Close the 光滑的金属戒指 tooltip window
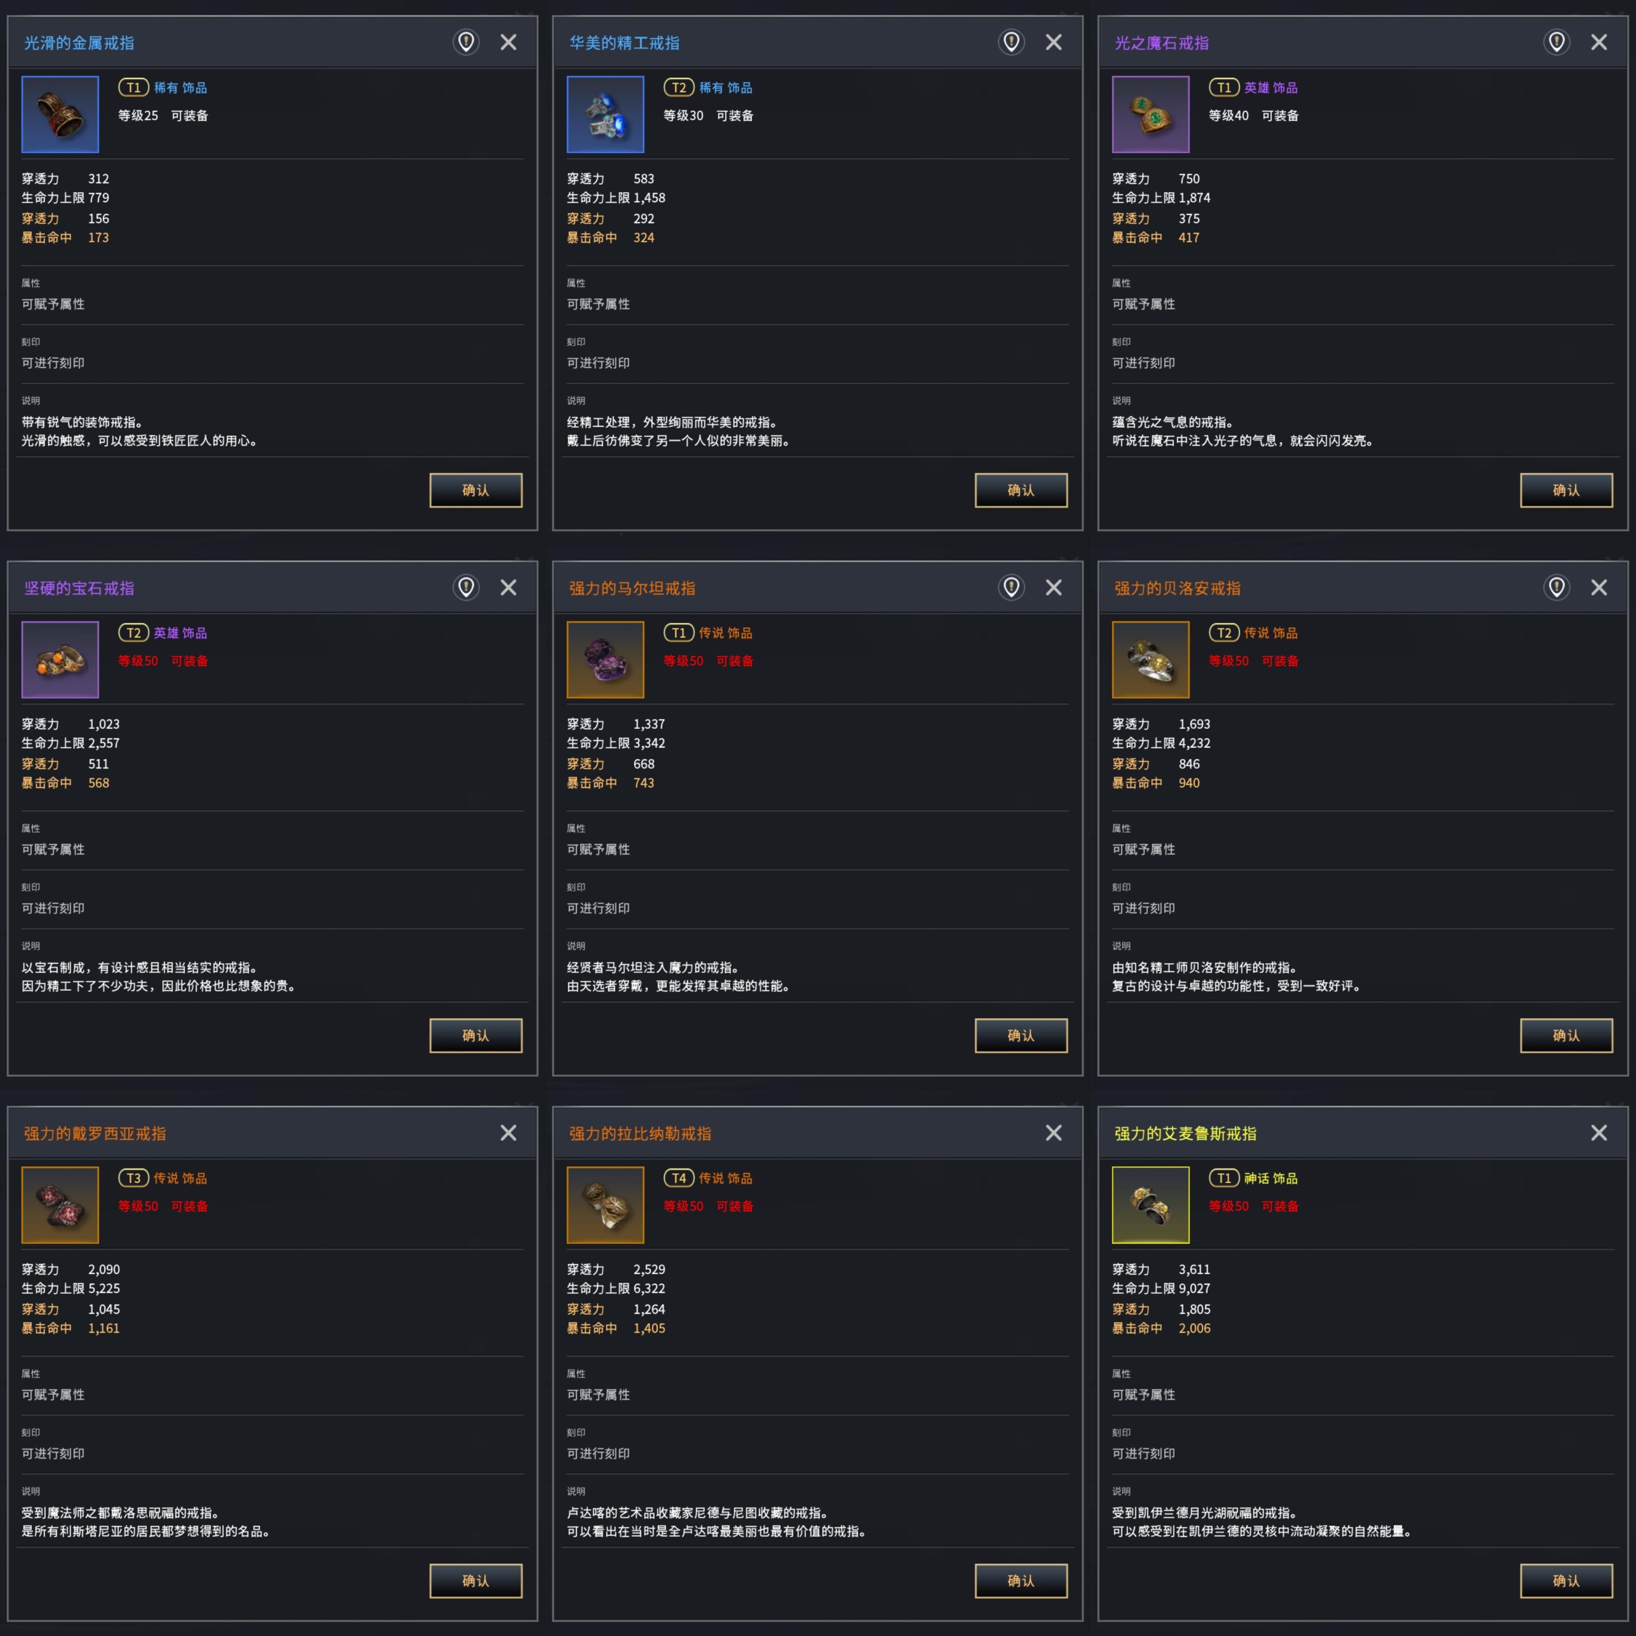1636x1636 pixels. pyautogui.click(x=508, y=42)
